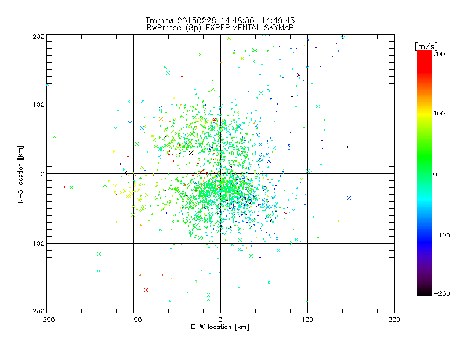Viewport: 464px width, 348px height.
Task: Click color bar tick label '-200'
Action: point(441,294)
